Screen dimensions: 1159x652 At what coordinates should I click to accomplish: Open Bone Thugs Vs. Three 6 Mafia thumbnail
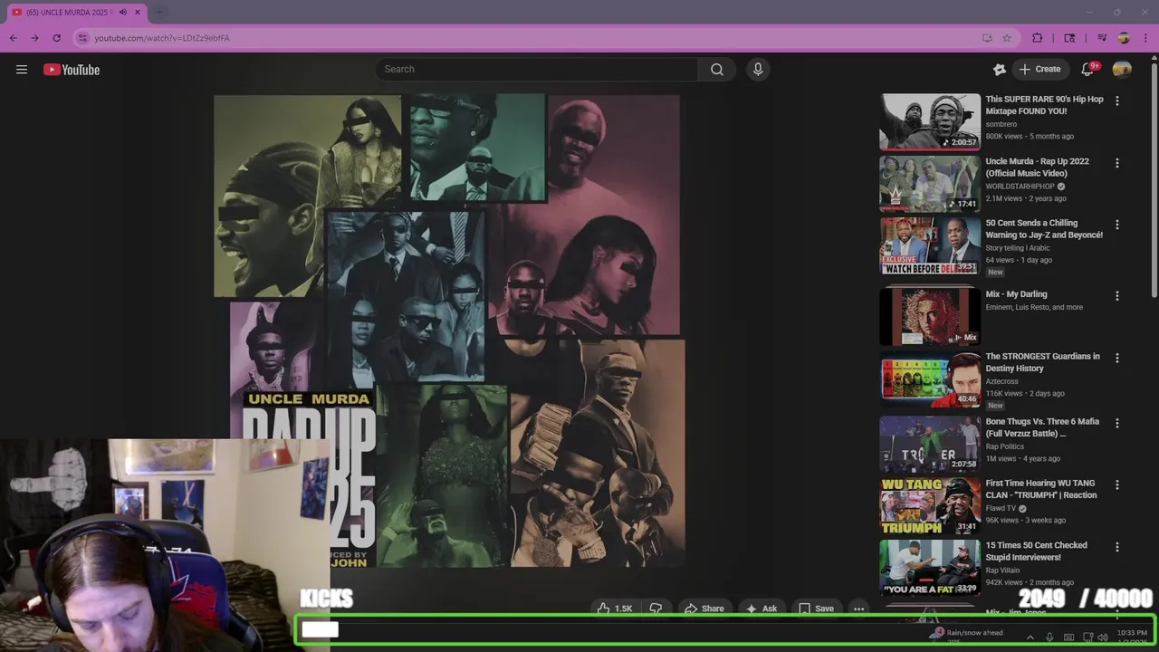pos(930,444)
